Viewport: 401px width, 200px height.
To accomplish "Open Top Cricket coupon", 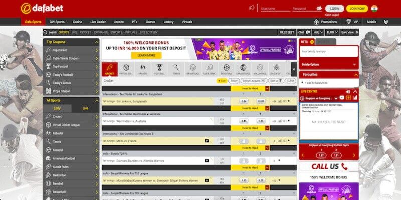I will [x=71, y=50].
